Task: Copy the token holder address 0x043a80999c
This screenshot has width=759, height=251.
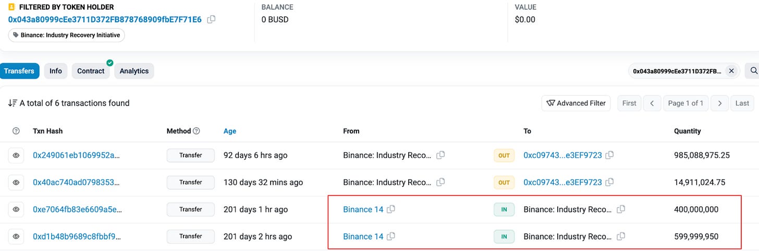Action: click(211, 19)
